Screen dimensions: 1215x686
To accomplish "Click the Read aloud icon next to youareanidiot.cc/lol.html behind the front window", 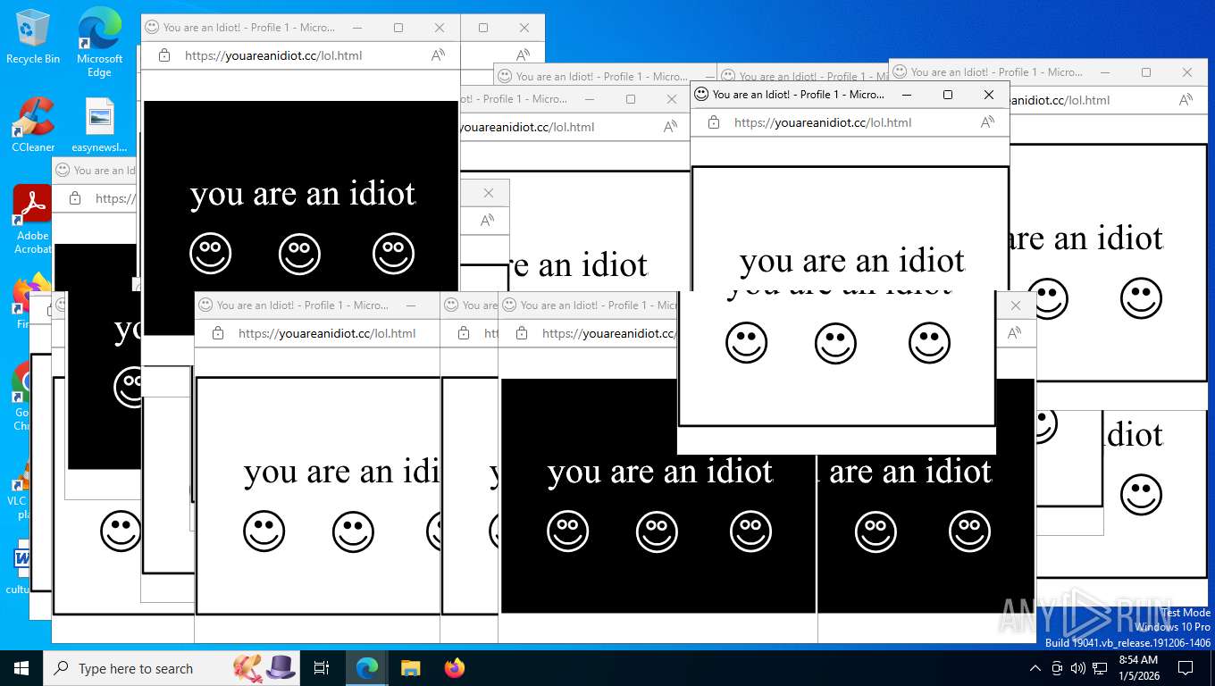I will [670, 127].
